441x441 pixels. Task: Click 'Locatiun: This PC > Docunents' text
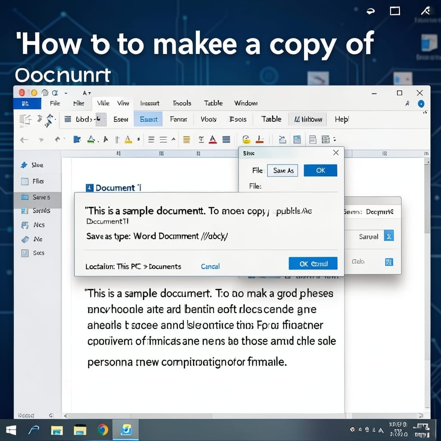[134, 266]
